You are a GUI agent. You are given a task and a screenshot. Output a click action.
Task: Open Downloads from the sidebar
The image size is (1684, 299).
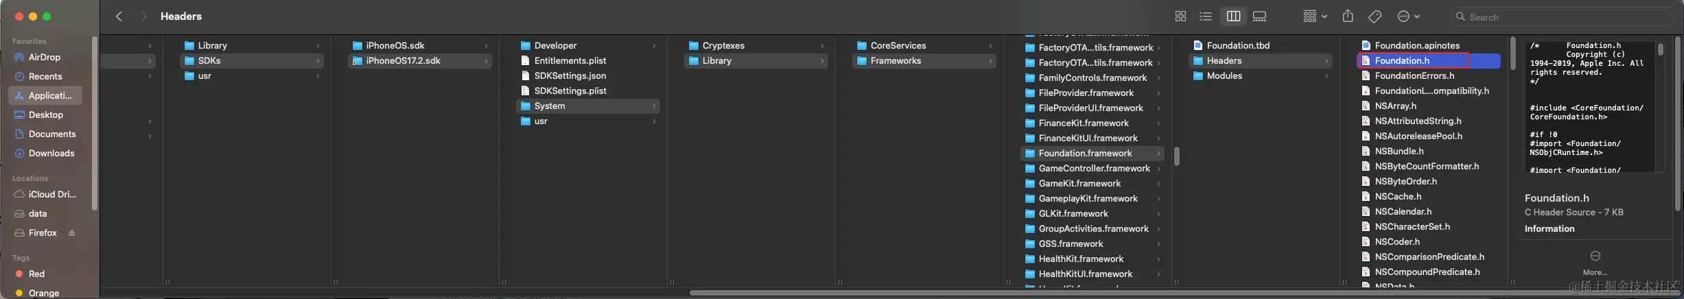[x=51, y=154]
